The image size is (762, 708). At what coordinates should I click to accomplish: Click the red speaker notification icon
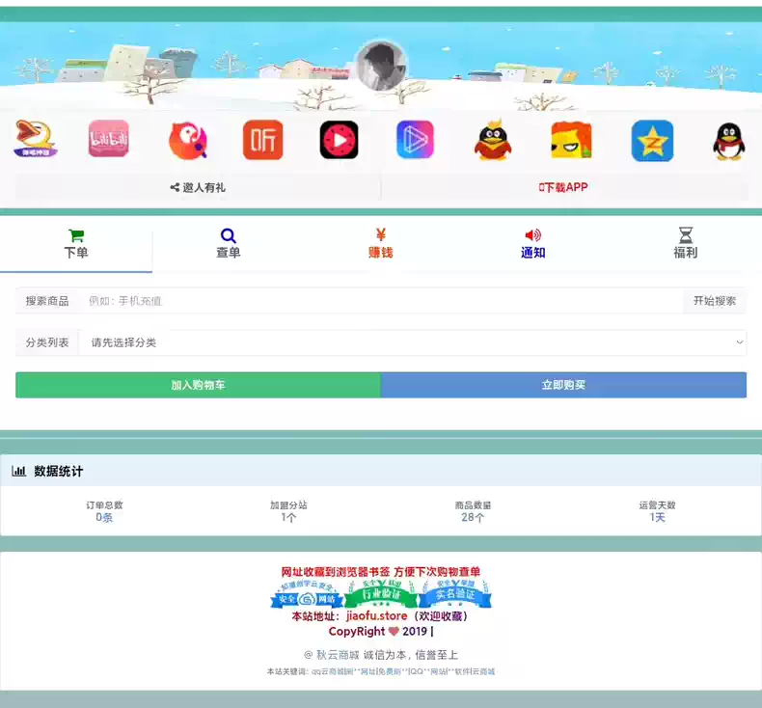coord(533,235)
